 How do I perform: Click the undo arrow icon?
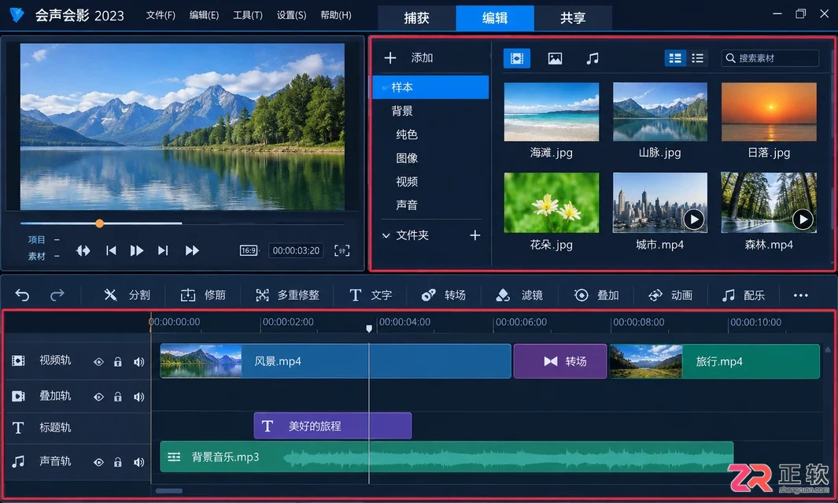coord(22,294)
